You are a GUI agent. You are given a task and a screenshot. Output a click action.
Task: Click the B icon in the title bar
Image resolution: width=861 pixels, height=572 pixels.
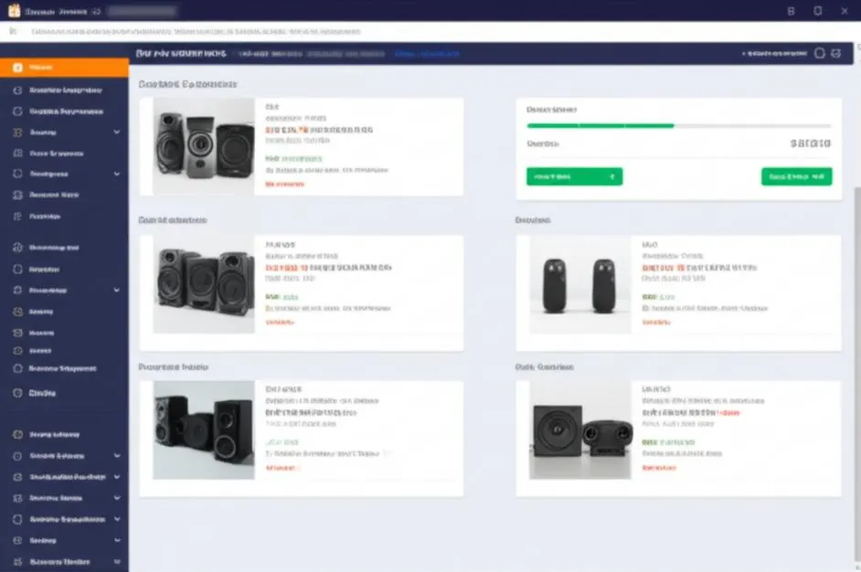[791, 11]
